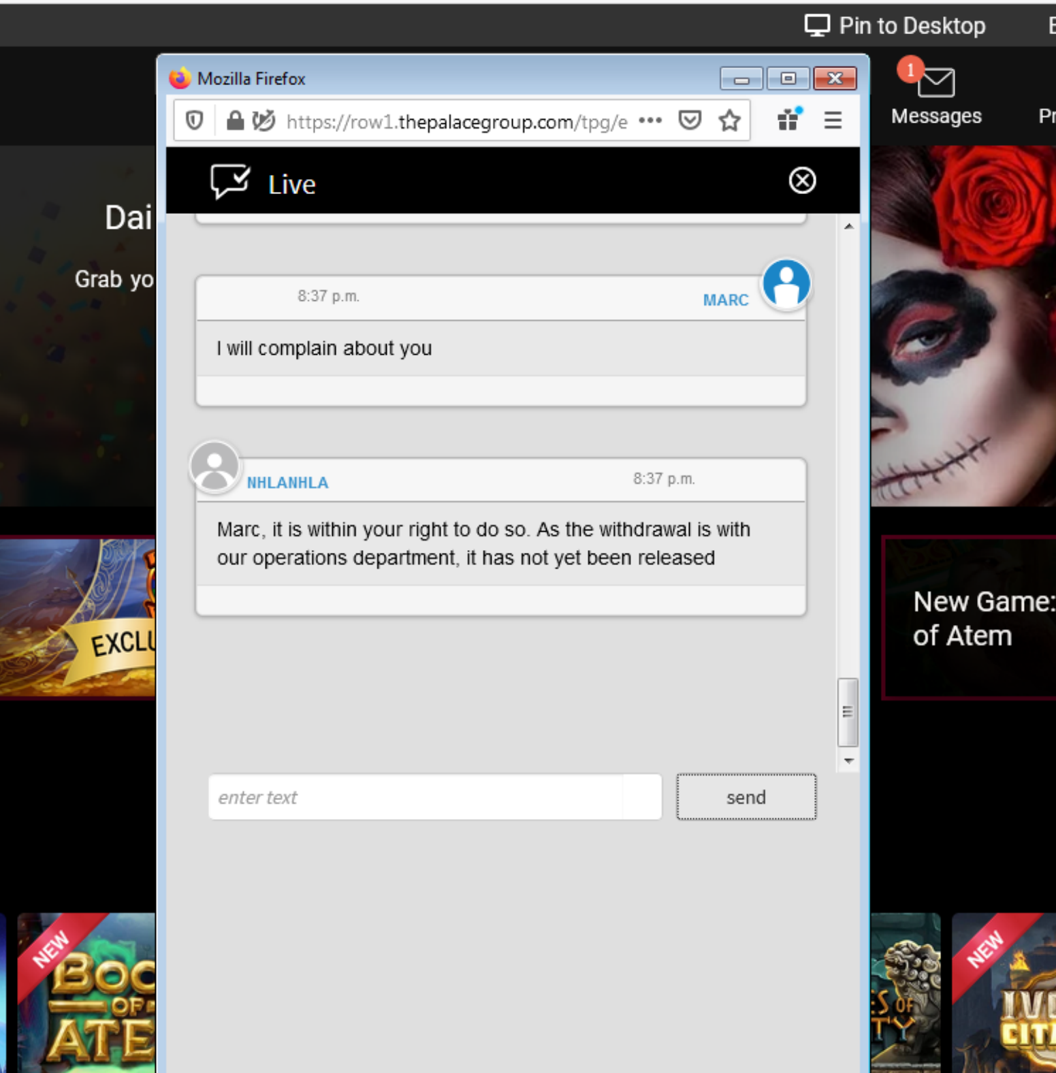Open the Firefox hamburger menu
Screen dimensions: 1056x1073
point(833,121)
